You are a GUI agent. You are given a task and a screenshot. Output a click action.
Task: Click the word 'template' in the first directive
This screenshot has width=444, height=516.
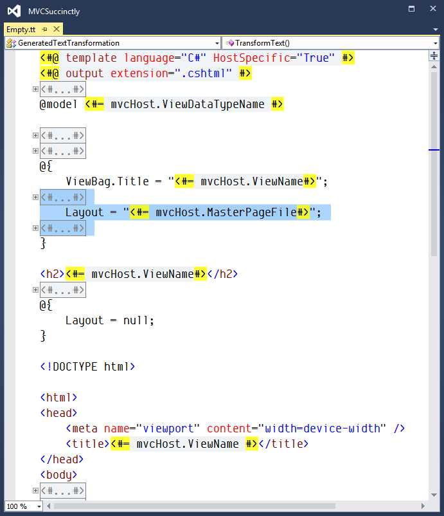[x=91, y=58]
